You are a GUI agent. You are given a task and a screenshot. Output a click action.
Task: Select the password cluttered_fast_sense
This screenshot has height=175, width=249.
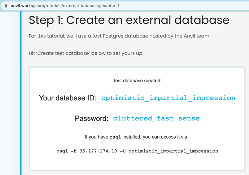coord(156,118)
